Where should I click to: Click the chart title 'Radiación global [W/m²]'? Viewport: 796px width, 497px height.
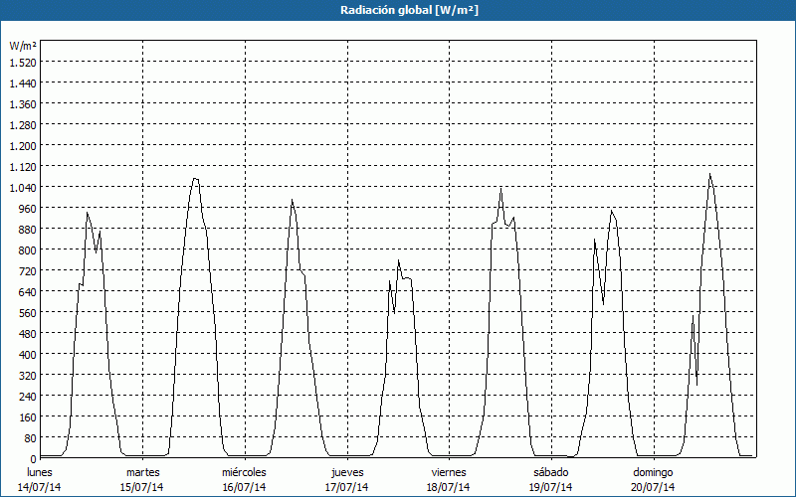(398, 10)
